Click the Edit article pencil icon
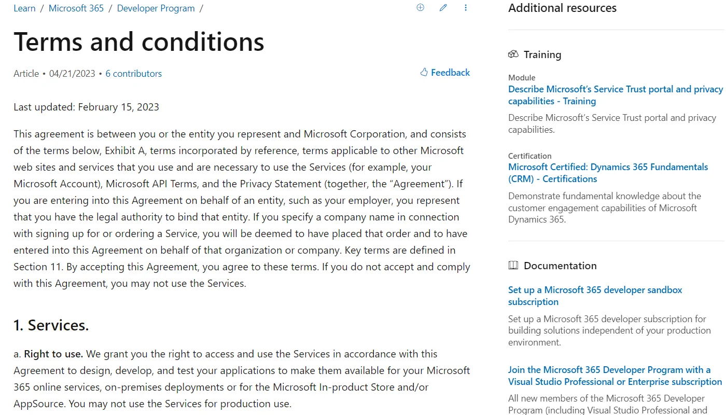The width and height of the screenshot is (726, 415). click(443, 7)
